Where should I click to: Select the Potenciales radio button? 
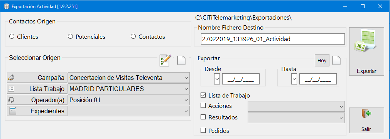(x=70, y=37)
